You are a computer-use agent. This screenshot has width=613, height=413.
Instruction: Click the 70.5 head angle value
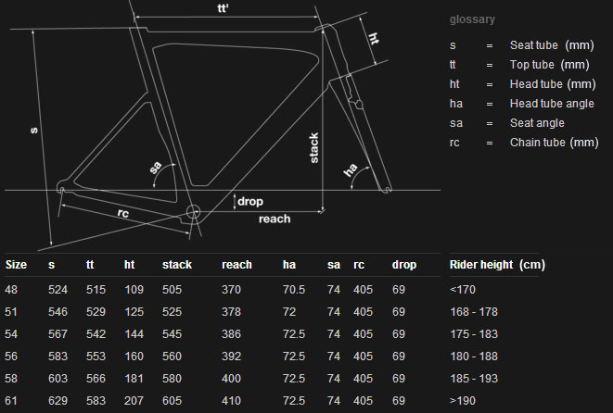294,290
